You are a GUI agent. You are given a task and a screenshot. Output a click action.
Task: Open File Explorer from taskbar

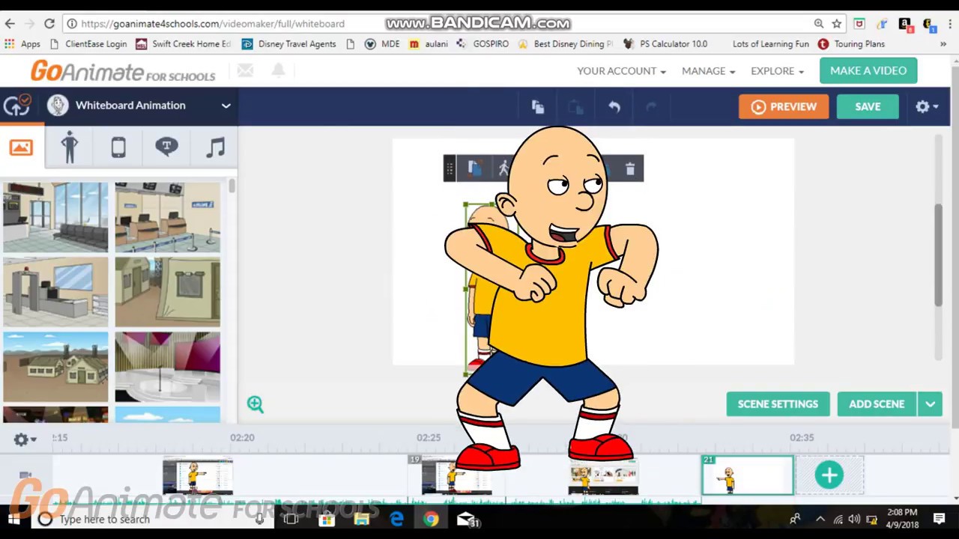362,519
